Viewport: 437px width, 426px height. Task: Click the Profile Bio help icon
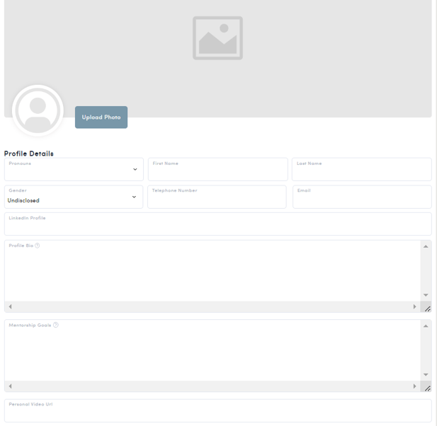(x=38, y=246)
